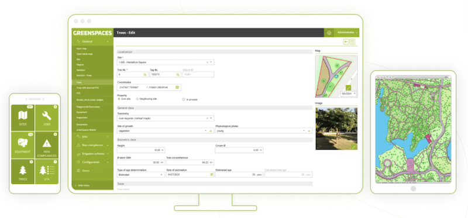Viewport: 468px width, 218px height.
Task: Open the Site dropdown showing Montefiore Square
Action: click(166, 63)
